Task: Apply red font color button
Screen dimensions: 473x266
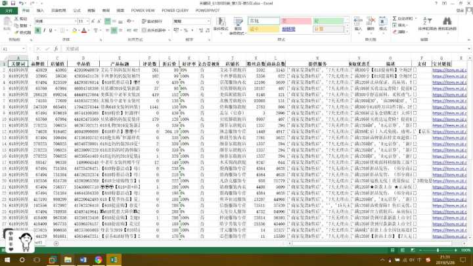Action: click(x=84, y=30)
